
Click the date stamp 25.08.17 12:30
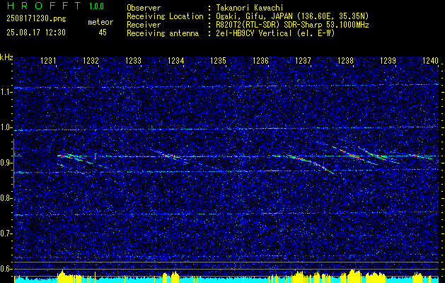pyautogui.click(x=36, y=33)
